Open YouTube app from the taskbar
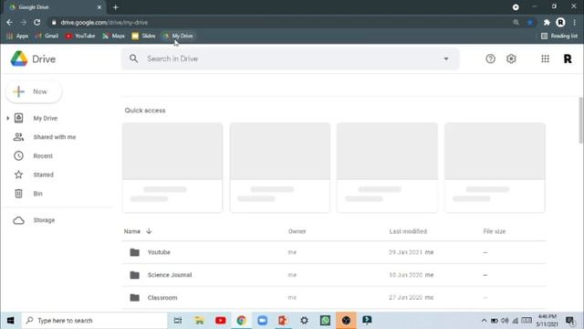This screenshot has height=329, width=584. (x=221, y=321)
